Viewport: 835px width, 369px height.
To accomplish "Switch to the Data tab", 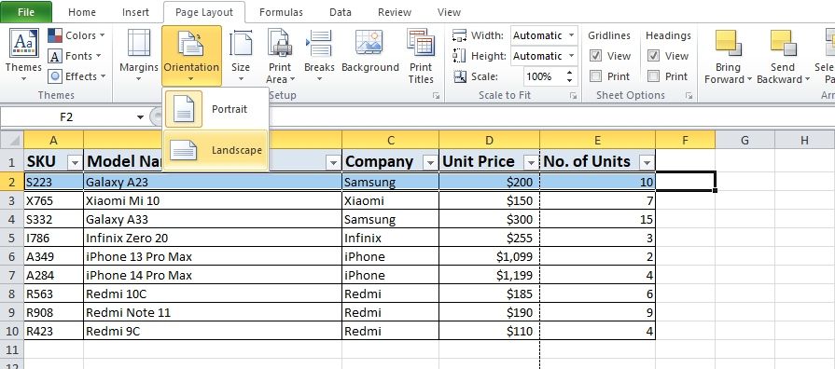I will [x=341, y=12].
